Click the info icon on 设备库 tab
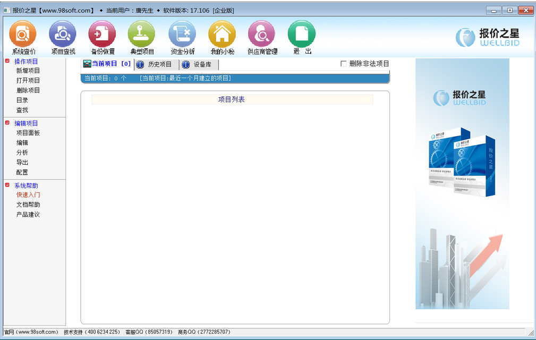Viewport: 536px width, 340px height. click(x=185, y=65)
